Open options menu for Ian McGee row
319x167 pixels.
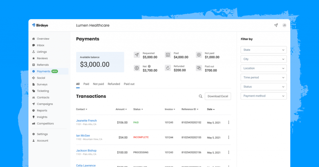(x=228, y=137)
